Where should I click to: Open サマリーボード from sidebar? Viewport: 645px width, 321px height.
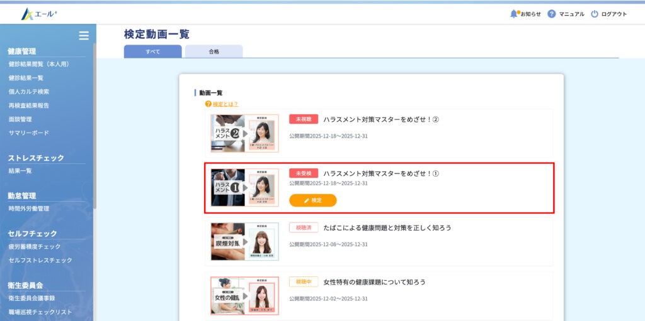tap(29, 133)
